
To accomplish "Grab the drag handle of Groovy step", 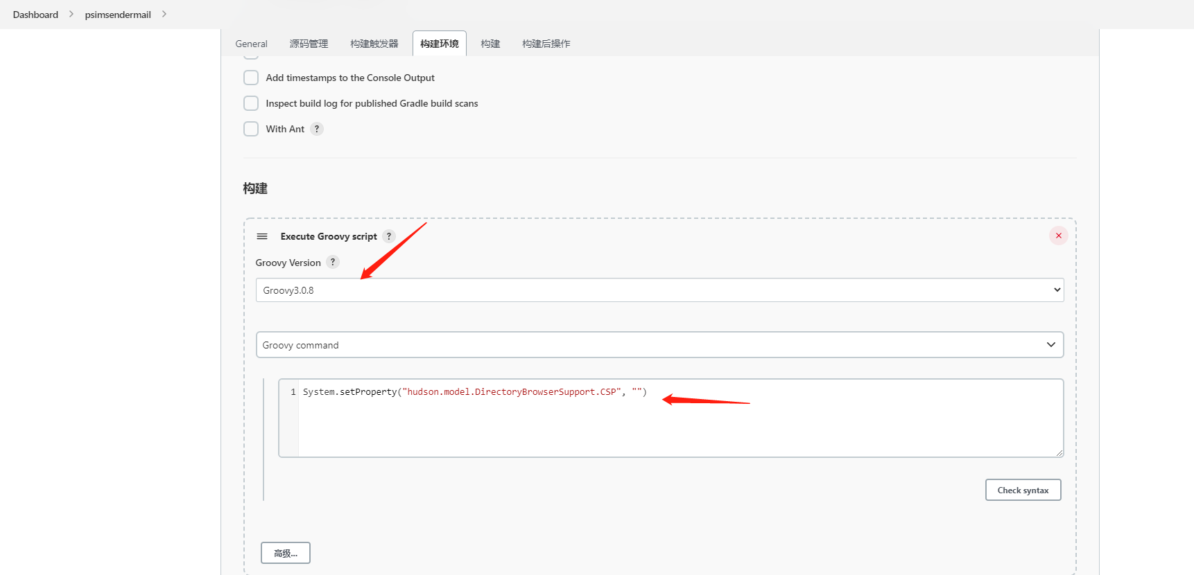I will (x=262, y=236).
